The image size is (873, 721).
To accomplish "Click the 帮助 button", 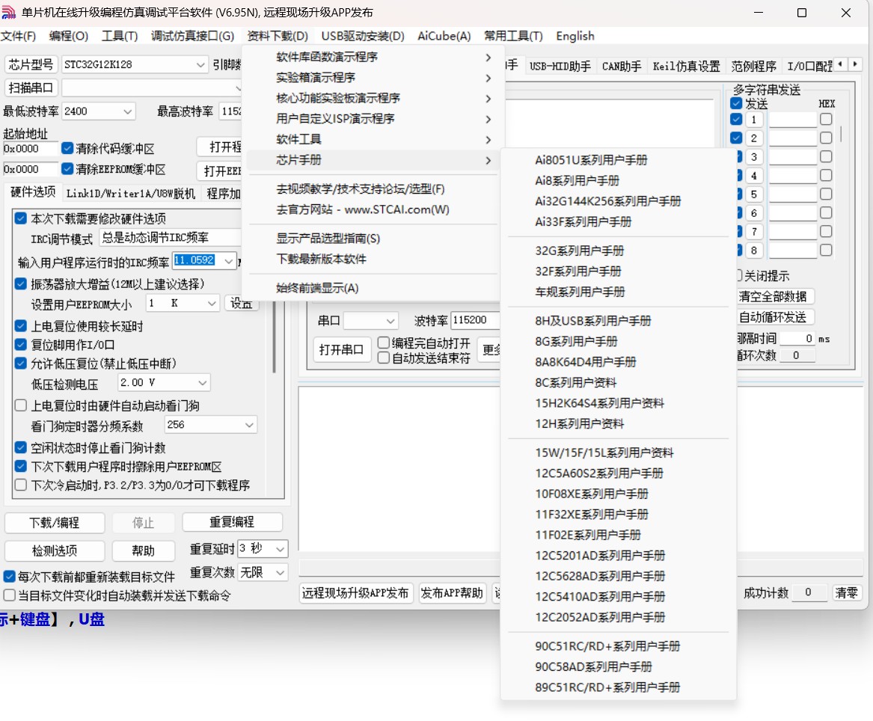I will 143,550.
